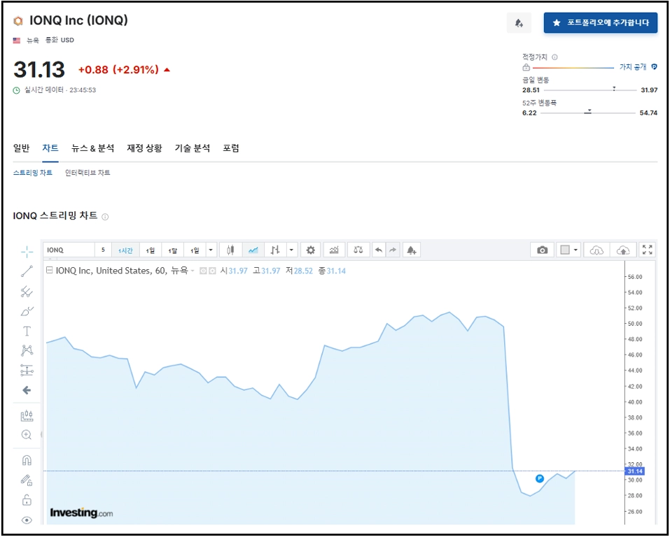Click the +0.88 (+2.91%) change value

[118, 70]
